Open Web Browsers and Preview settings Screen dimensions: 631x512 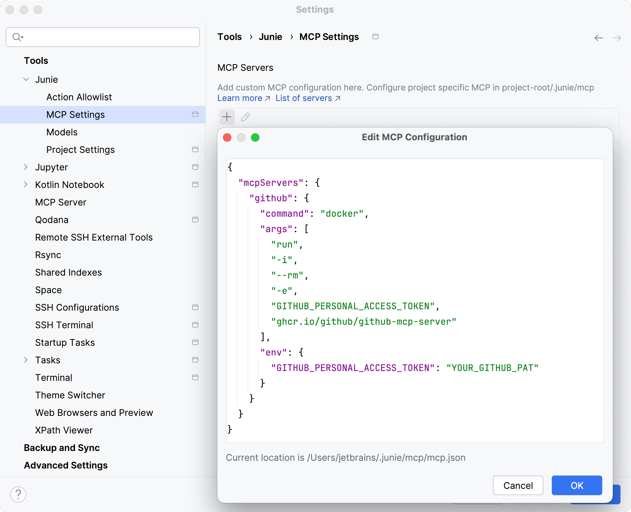[x=94, y=413]
